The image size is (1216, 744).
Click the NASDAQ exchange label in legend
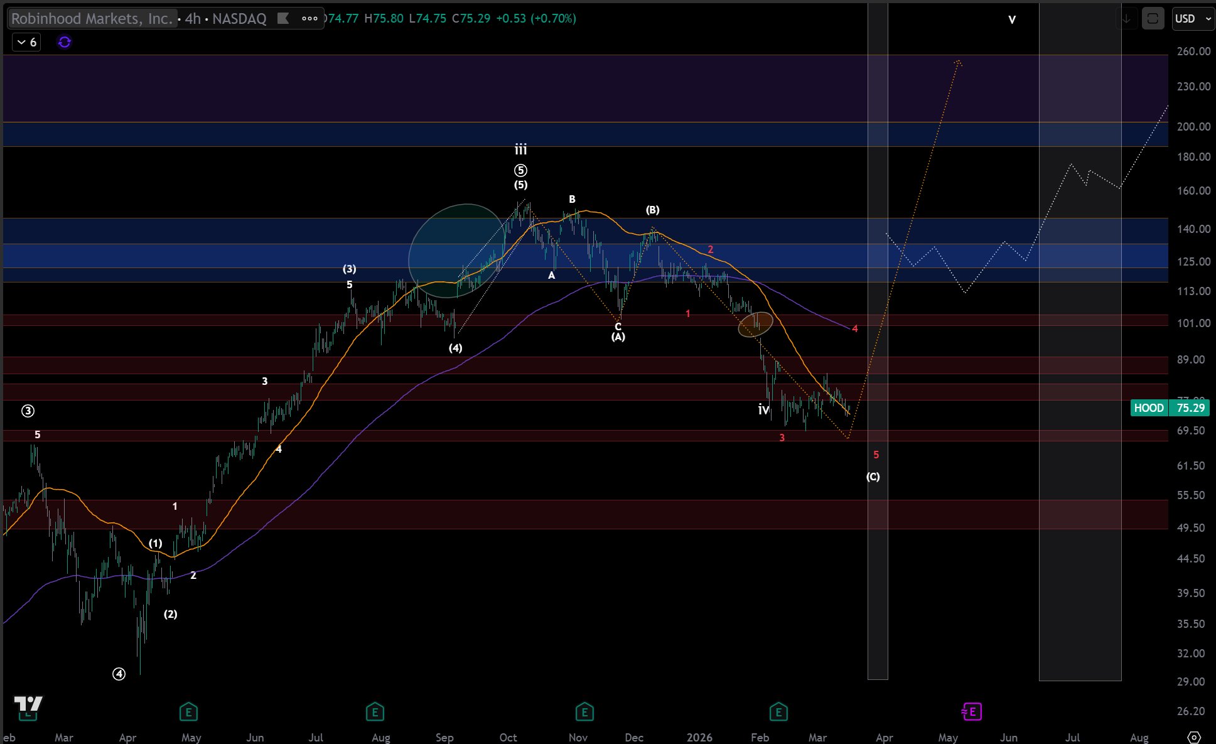click(x=239, y=18)
